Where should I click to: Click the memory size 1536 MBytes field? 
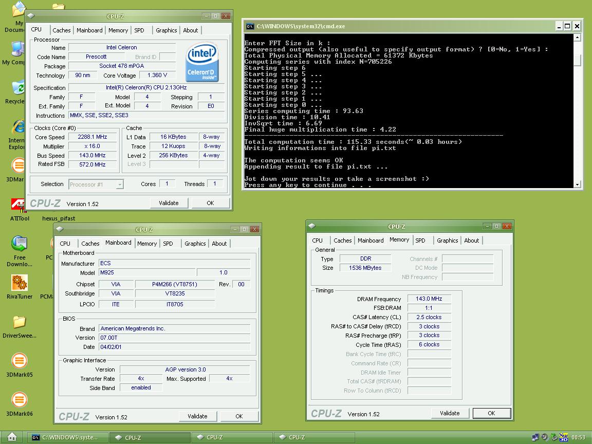pyautogui.click(x=365, y=268)
